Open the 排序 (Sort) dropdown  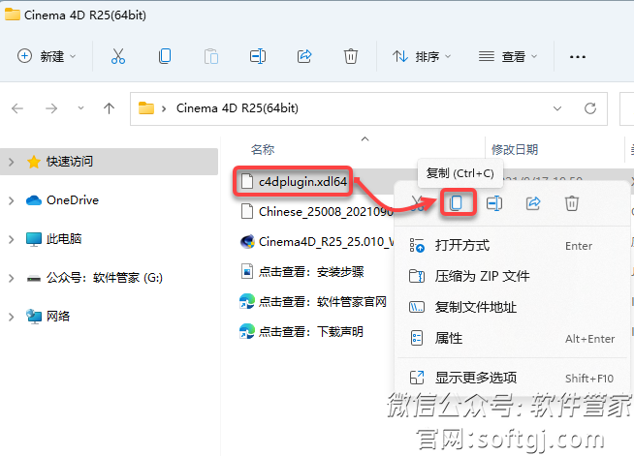point(422,56)
